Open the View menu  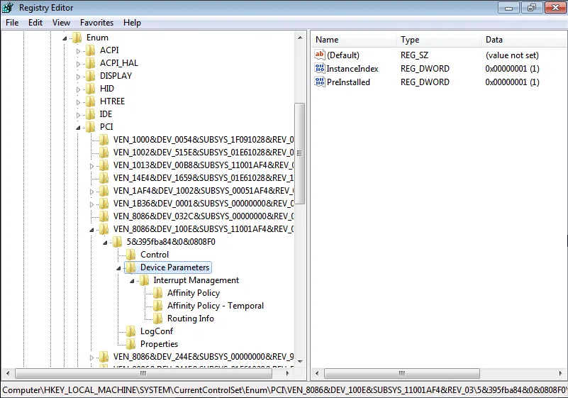point(61,23)
